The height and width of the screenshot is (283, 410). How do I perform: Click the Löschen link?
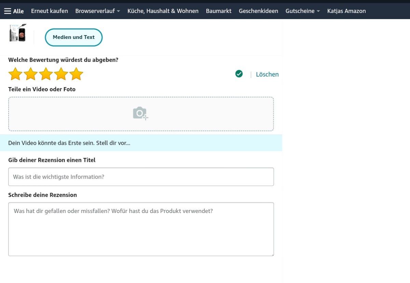coord(267,74)
